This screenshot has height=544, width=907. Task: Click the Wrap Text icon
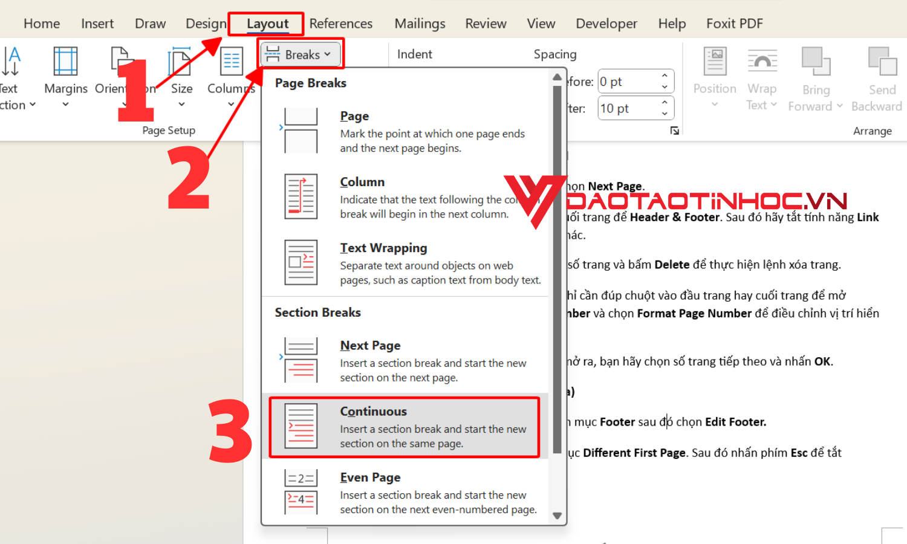tap(762, 62)
